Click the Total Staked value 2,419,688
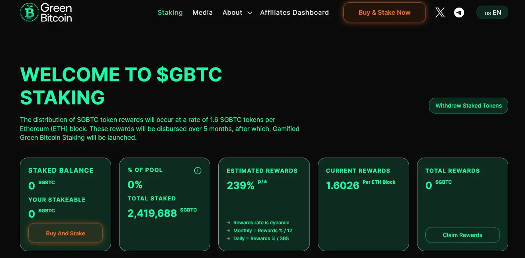This screenshot has width=525, height=258. point(152,213)
